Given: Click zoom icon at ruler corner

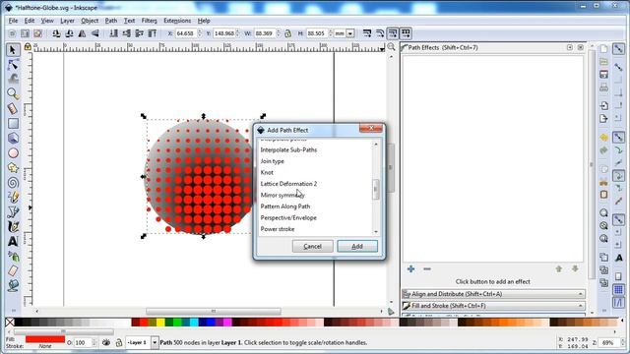Looking at the screenshot, I should point(391,47).
